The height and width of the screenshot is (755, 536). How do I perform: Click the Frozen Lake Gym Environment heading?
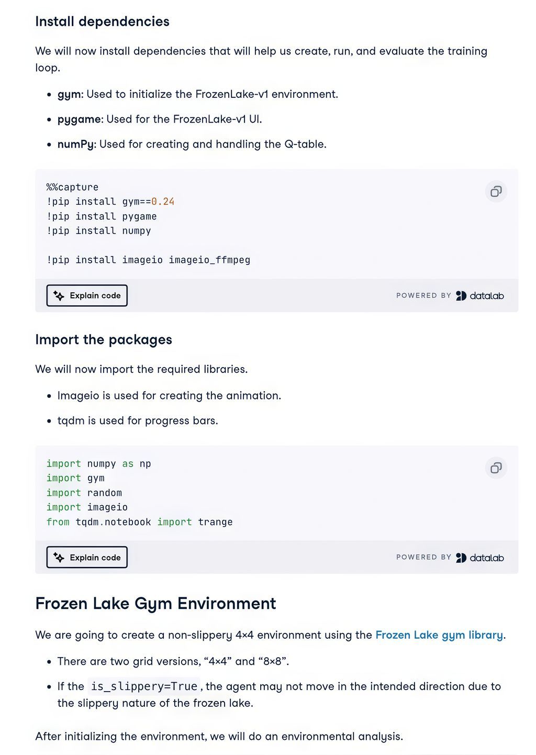coord(155,604)
